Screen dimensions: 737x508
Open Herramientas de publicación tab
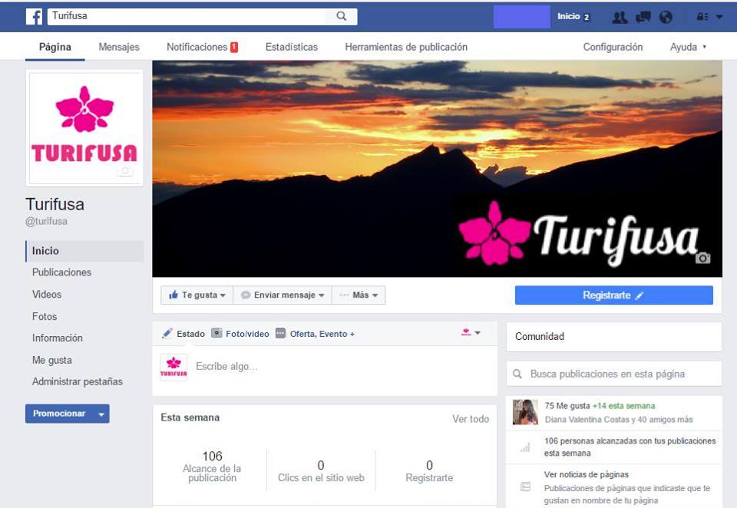pos(406,47)
